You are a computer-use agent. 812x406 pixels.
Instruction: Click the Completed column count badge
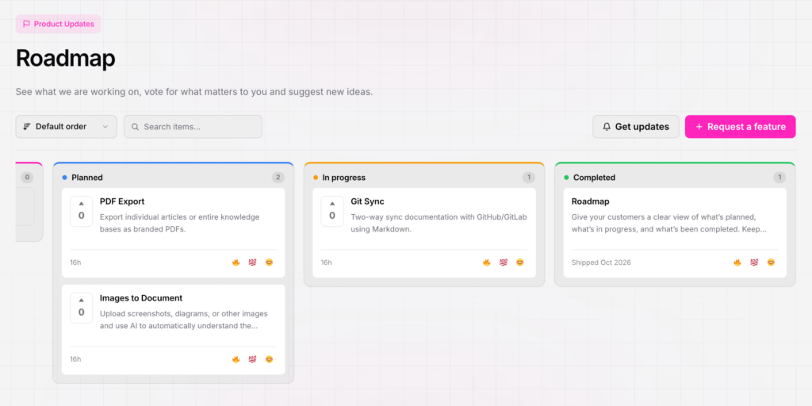(779, 178)
